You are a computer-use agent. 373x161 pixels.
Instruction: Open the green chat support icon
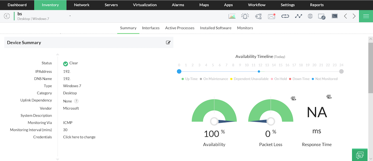point(360,155)
